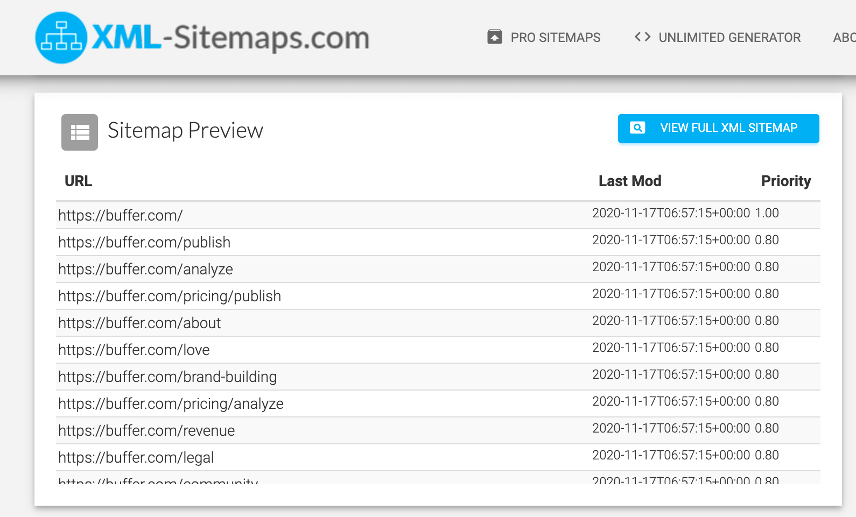The image size is (856, 517).
Task: Click the Sitemap Preview heading
Action: (x=185, y=131)
